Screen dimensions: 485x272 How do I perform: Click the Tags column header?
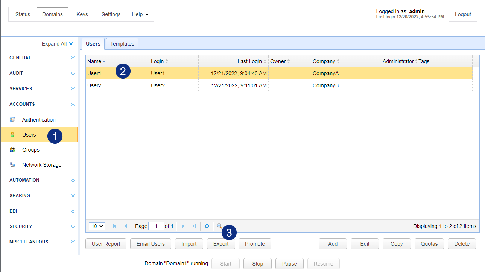click(444, 61)
